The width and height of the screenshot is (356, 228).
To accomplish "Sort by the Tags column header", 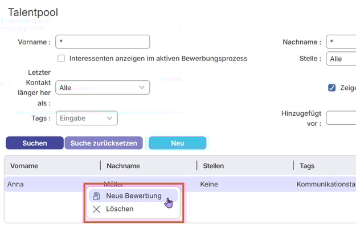I will point(307,166).
